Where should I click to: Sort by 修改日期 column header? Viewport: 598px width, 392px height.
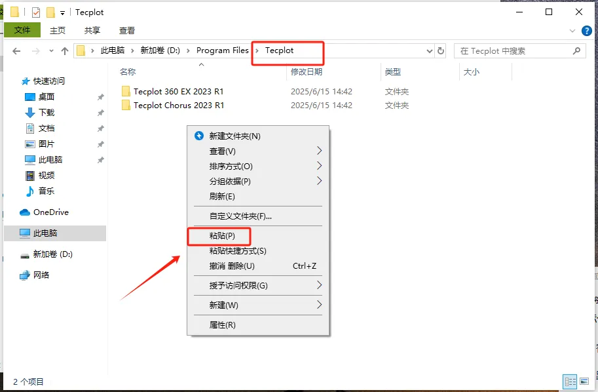tap(307, 71)
